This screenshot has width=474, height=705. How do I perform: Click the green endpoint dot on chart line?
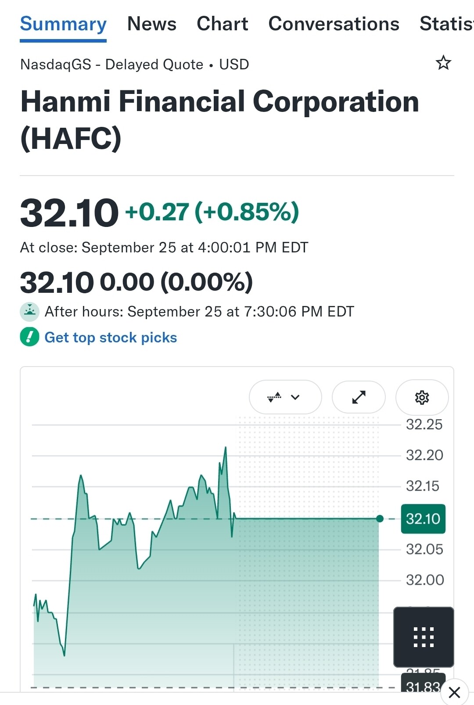380,519
